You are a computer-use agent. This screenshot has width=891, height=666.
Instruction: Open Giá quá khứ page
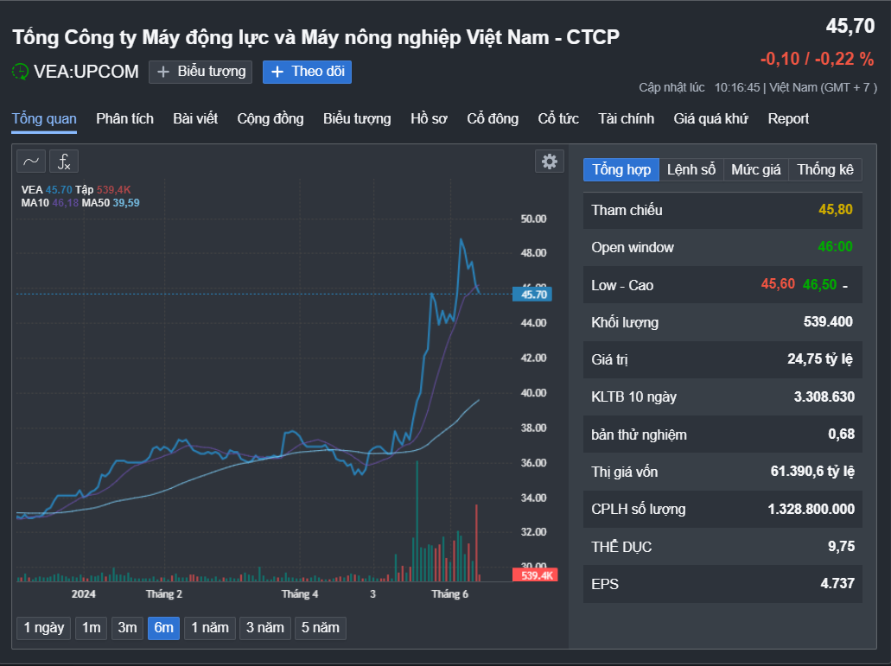click(711, 118)
